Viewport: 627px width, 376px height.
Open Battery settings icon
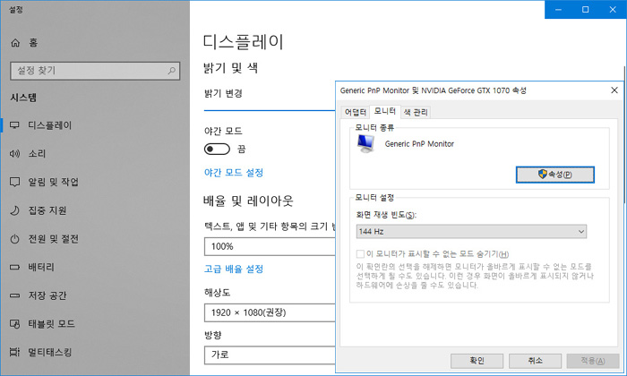point(14,267)
